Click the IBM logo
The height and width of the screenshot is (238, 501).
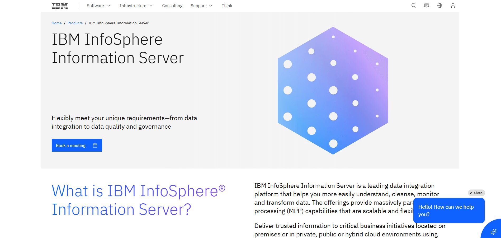point(60,6)
